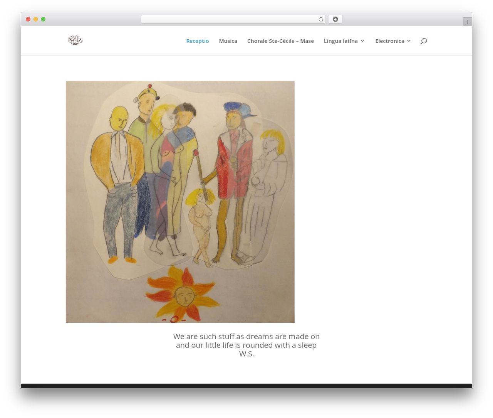
Task: Open the Musica menu item
Action: (228, 41)
